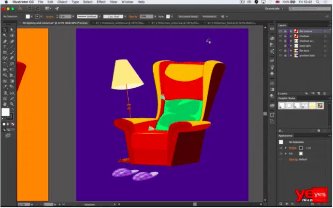Select the Artboard tool
This screenshot has height=208, width=333.
click(5, 98)
